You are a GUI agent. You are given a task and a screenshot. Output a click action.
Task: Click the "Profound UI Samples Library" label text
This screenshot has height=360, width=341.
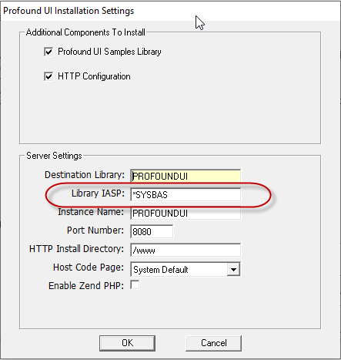(x=109, y=52)
